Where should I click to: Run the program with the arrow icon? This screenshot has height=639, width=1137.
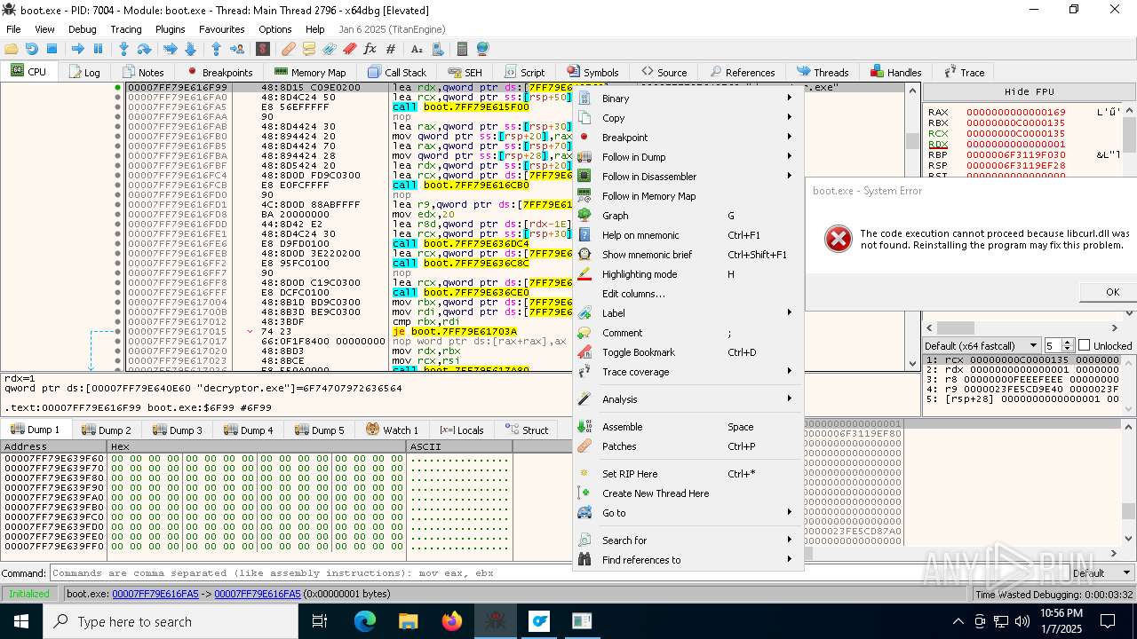click(x=78, y=49)
